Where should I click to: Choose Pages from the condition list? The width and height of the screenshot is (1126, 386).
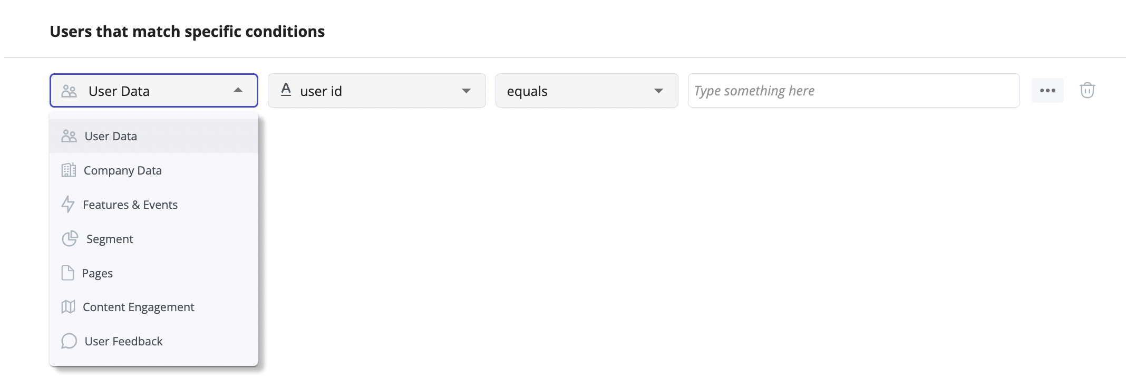click(x=96, y=273)
